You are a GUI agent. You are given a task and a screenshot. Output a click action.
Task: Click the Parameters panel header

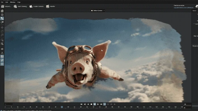(x=195, y=46)
